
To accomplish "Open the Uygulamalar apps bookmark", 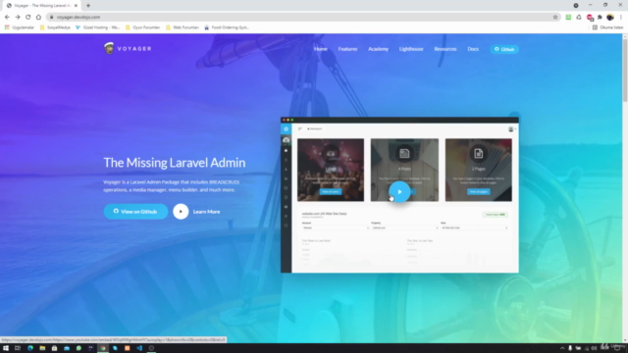I will (20, 27).
